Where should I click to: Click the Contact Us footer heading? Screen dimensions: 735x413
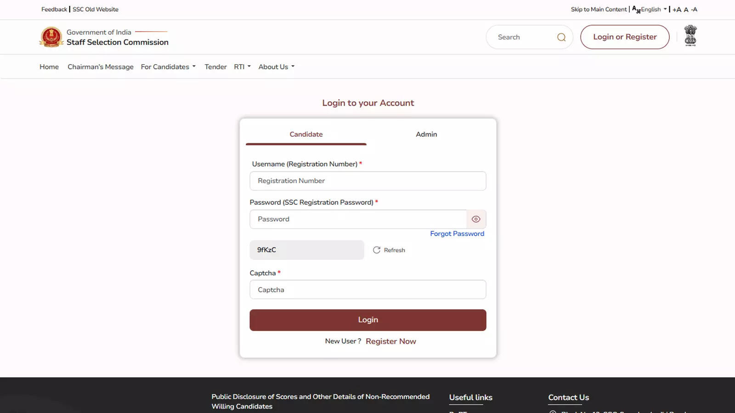coord(568,397)
